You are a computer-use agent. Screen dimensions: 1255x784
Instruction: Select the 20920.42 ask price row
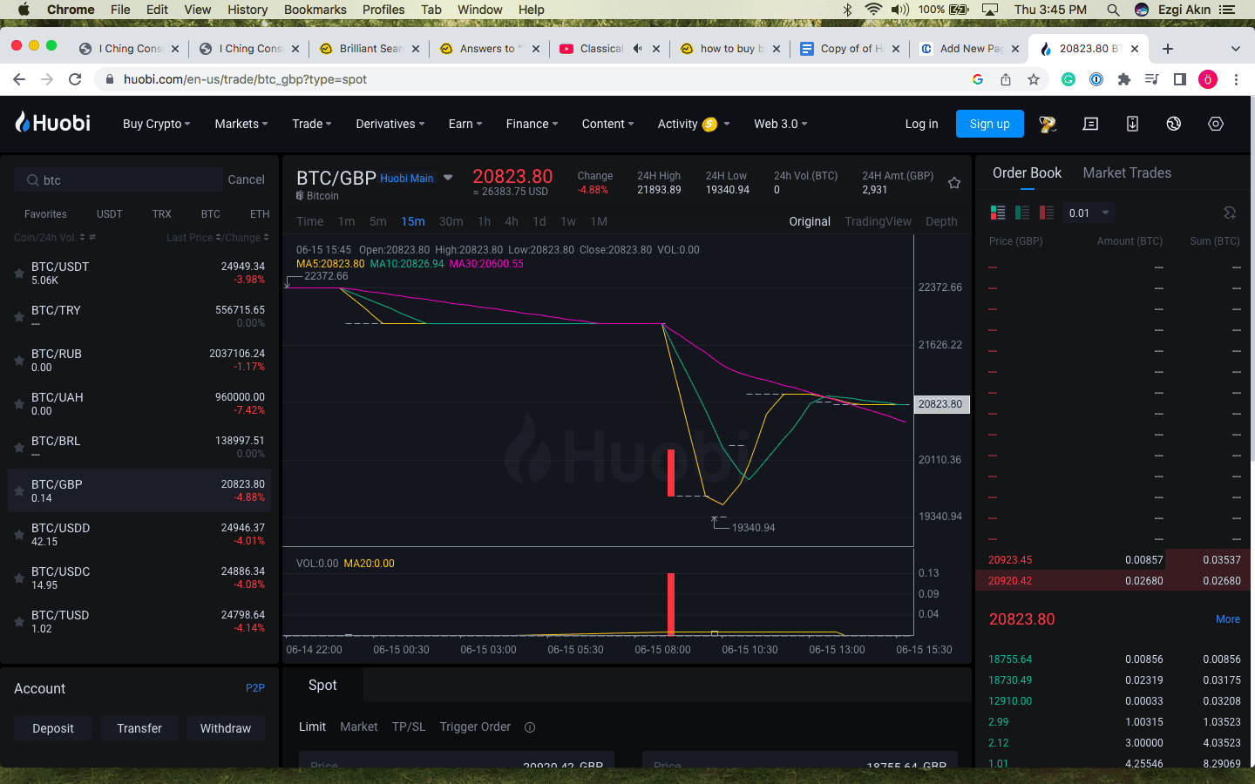click(1115, 580)
